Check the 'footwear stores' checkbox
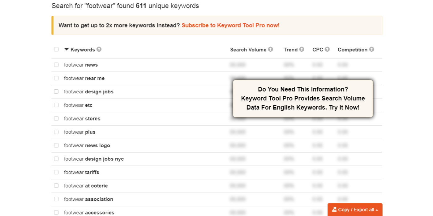Viewport: 433px width, 216px height. click(56, 119)
